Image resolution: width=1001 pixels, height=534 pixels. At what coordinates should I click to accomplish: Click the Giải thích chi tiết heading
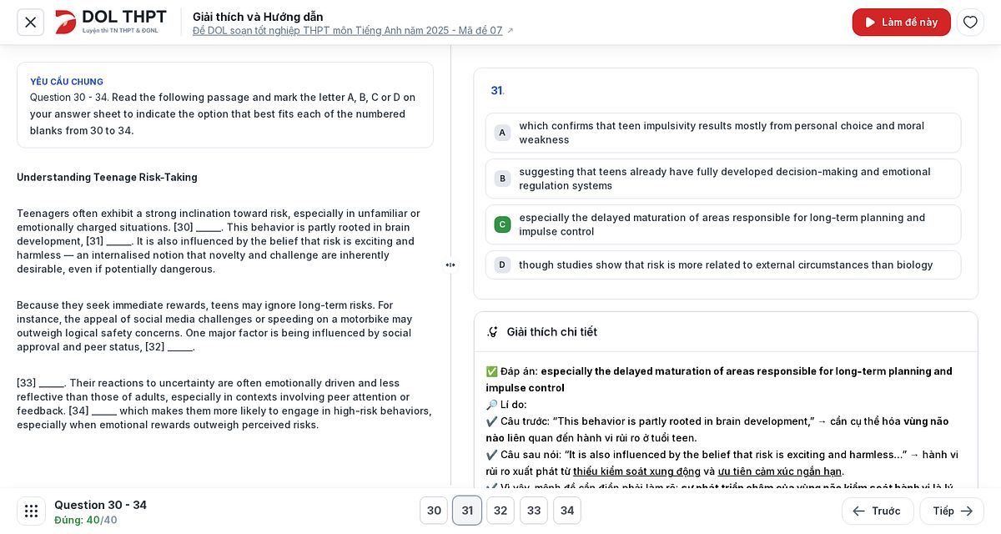pos(552,332)
